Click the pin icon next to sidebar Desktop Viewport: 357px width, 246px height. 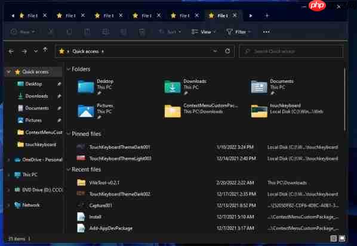(59, 84)
